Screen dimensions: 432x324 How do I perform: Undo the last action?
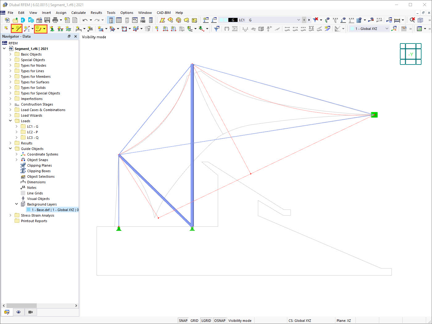coord(85,20)
